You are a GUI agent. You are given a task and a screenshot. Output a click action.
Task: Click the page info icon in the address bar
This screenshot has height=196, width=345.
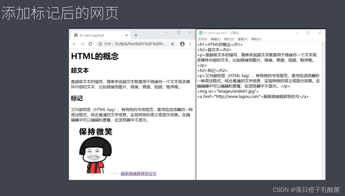(100, 44)
